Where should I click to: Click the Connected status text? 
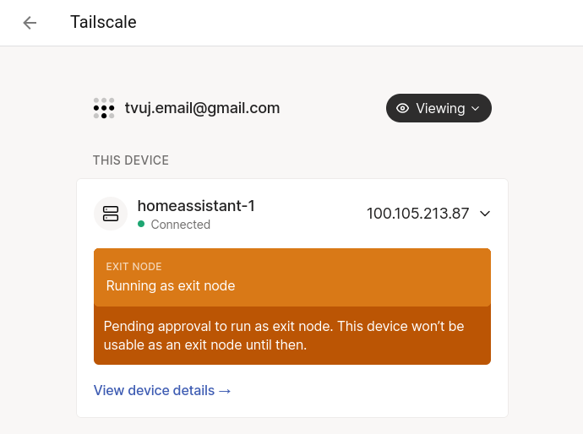coord(180,225)
